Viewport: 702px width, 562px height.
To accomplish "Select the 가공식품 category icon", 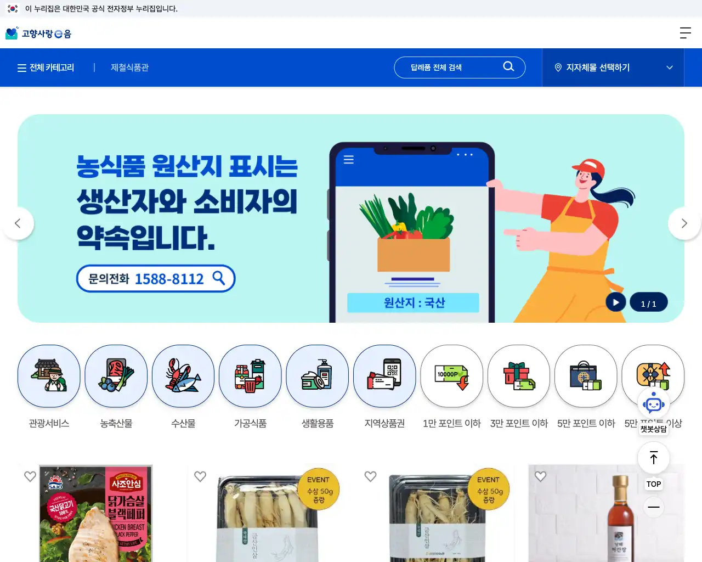I will click(x=250, y=376).
